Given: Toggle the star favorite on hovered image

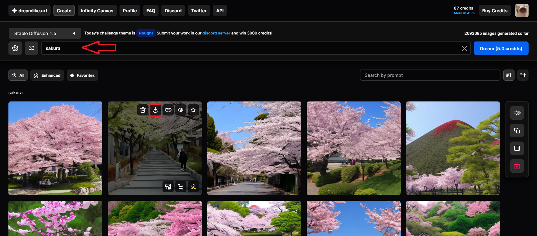Looking at the screenshot, I should point(193,110).
